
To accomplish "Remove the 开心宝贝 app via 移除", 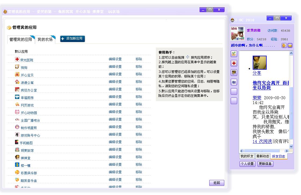I will pyautogui.click(x=139, y=74).
